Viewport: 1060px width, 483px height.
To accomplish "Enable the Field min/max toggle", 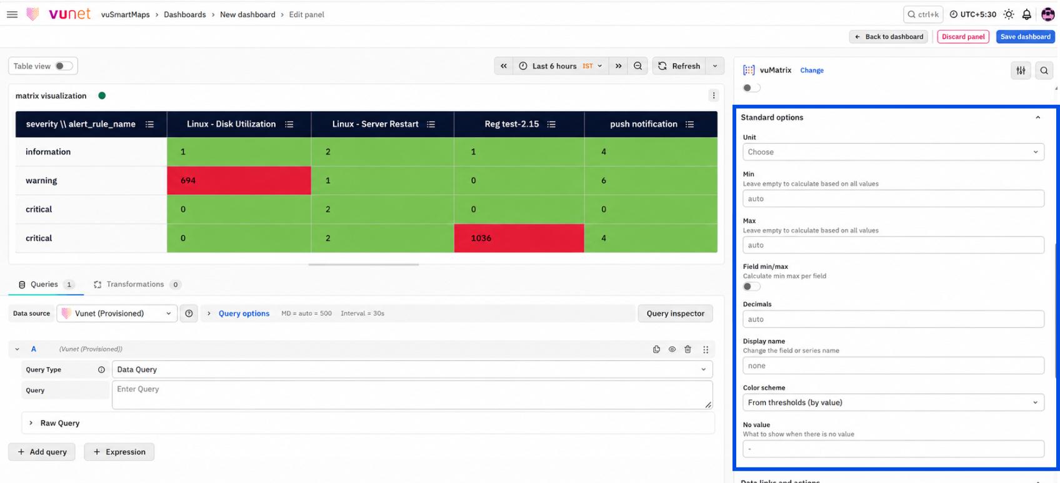I will coord(752,286).
